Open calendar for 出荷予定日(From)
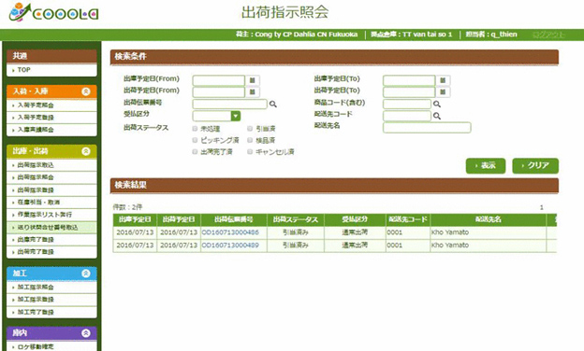This screenshot has width=584, height=351. (x=252, y=91)
